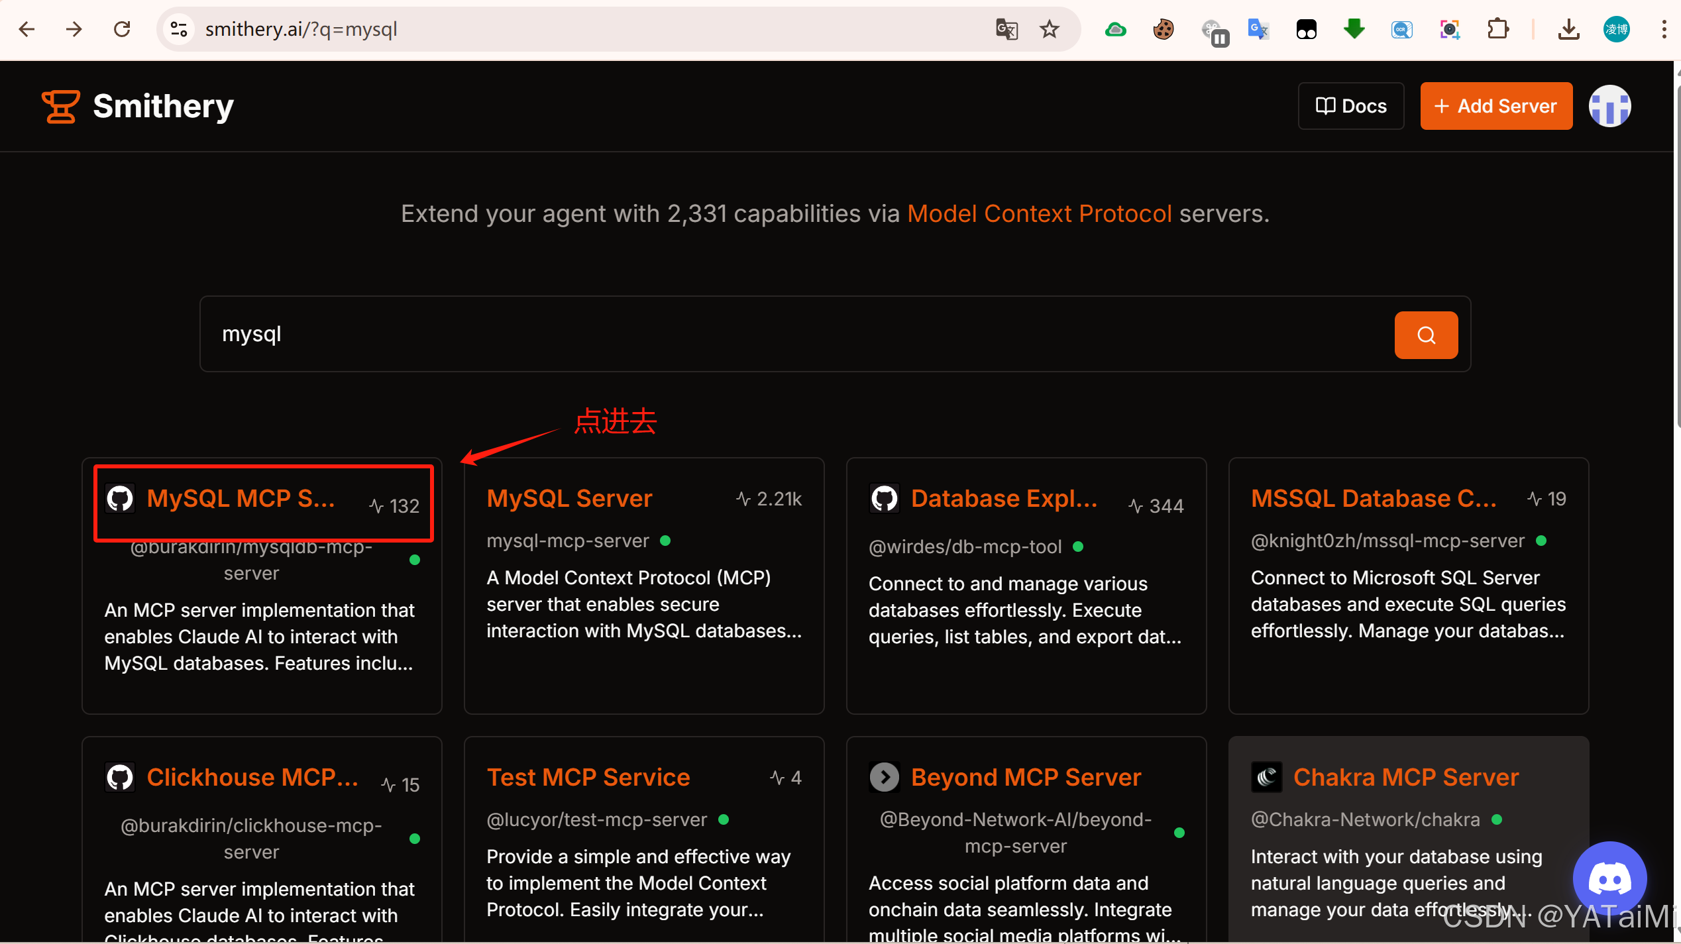This screenshot has width=1681, height=944.
Task: Open browser extensions puzzle icon
Action: [x=1497, y=29]
